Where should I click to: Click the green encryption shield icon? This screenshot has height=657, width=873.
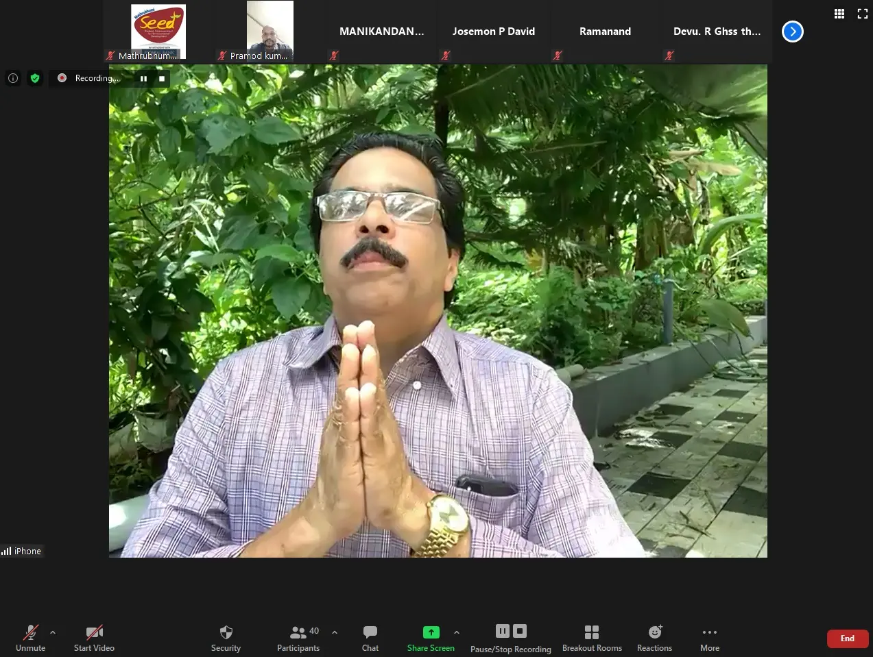click(x=35, y=78)
